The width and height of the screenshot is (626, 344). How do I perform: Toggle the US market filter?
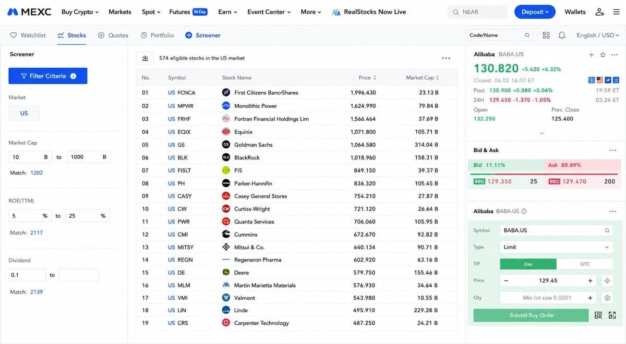coord(24,113)
